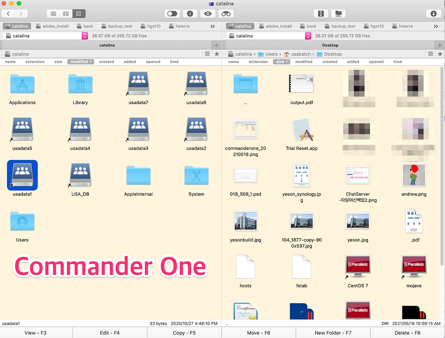Click the Copy - F5 button

184,332
